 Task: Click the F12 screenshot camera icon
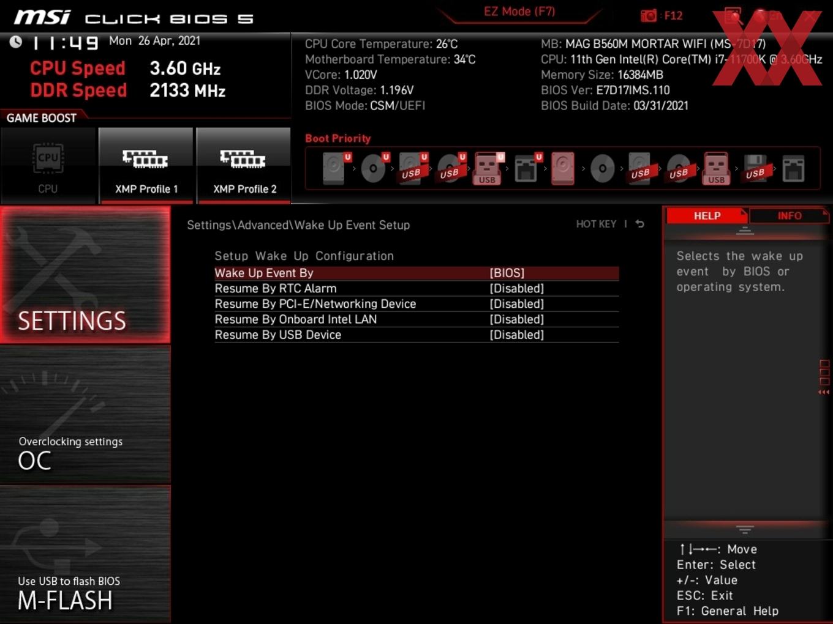click(648, 15)
